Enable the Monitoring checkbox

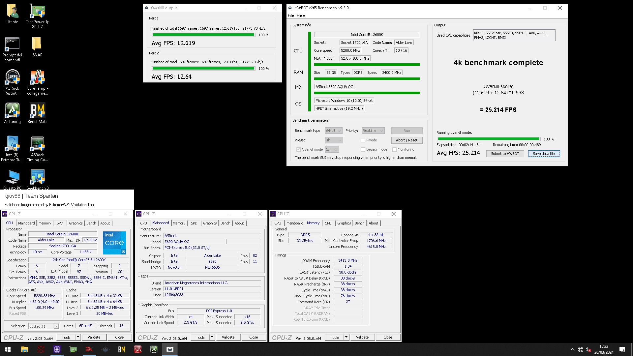(x=394, y=149)
